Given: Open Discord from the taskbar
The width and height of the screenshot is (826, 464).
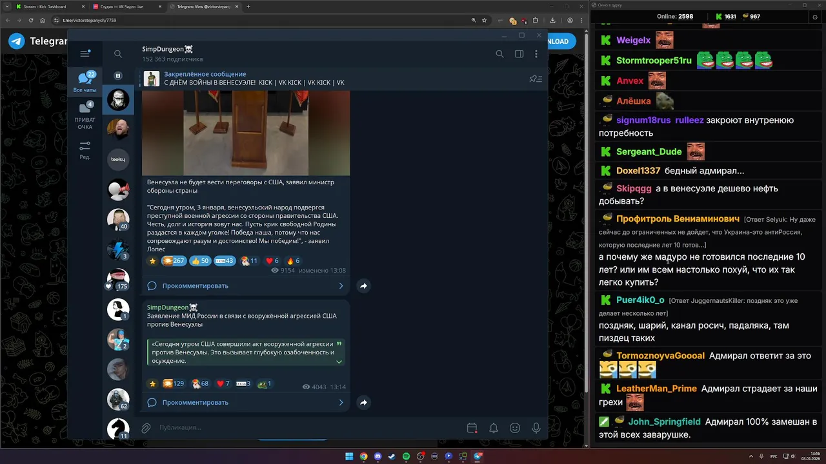Looking at the screenshot, I should coord(378,456).
